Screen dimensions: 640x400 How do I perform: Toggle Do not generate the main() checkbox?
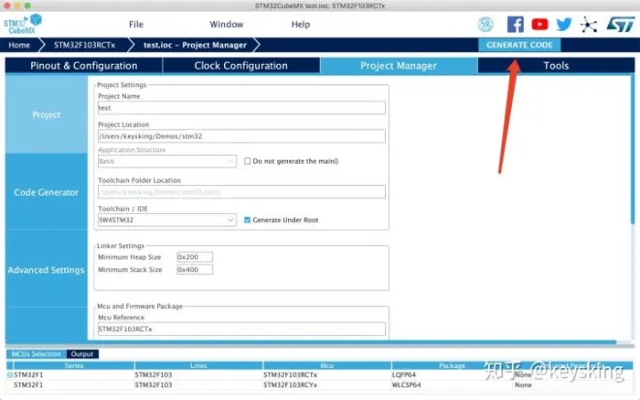(247, 161)
